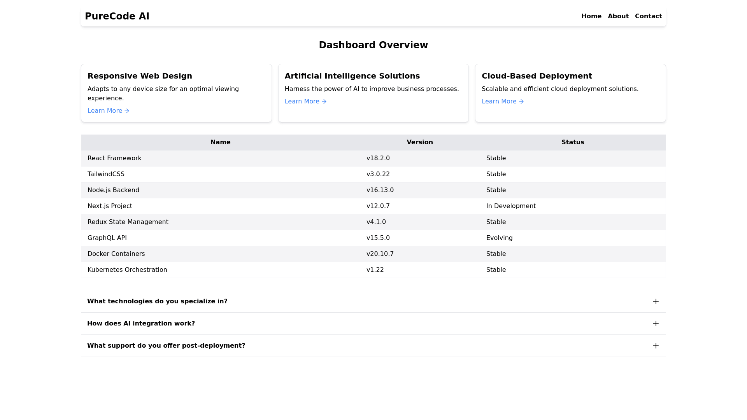Click the PureCode AI logo text

pyautogui.click(x=117, y=16)
